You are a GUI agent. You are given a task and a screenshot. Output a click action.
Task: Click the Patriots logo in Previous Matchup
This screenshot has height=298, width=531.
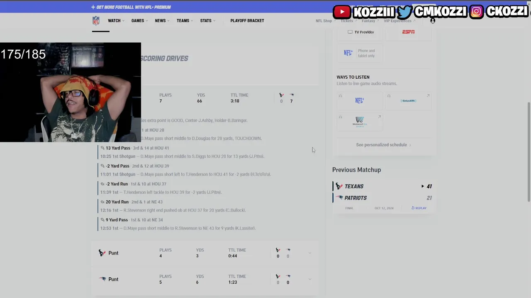pyautogui.click(x=339, y=198)
